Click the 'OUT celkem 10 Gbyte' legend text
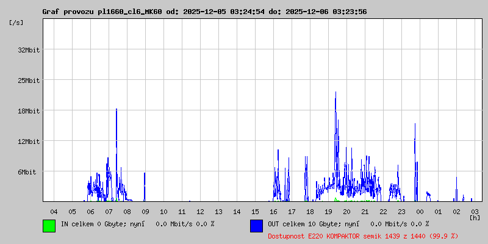488x244 pixels. [302, 224]
